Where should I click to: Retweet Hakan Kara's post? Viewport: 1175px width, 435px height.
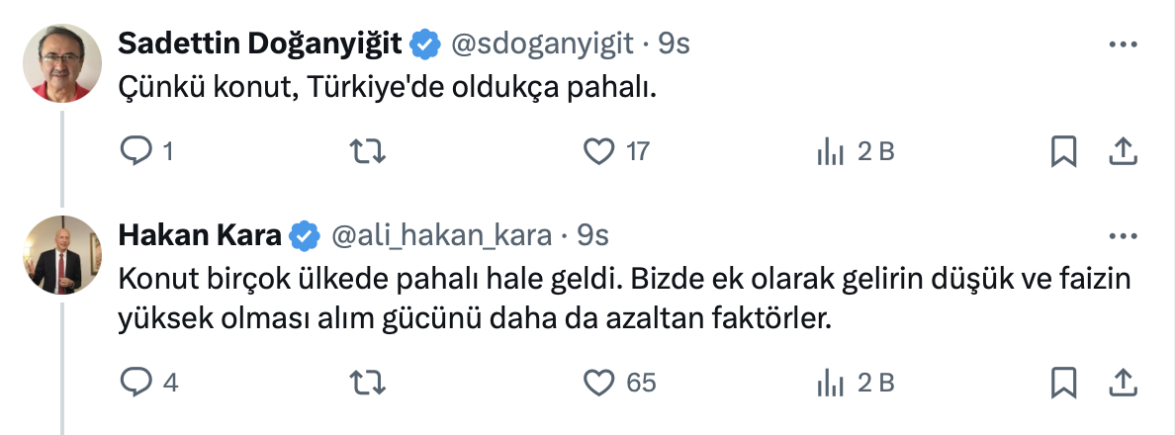point(369,382)
